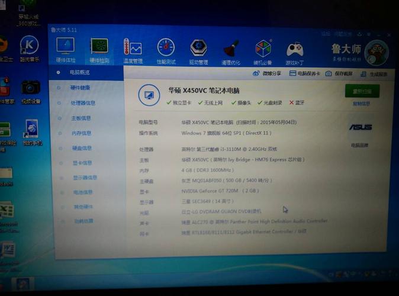Click the Gigabit Ethernet Controller value
The width and height of the screenshot is (399, 296).
244,232
